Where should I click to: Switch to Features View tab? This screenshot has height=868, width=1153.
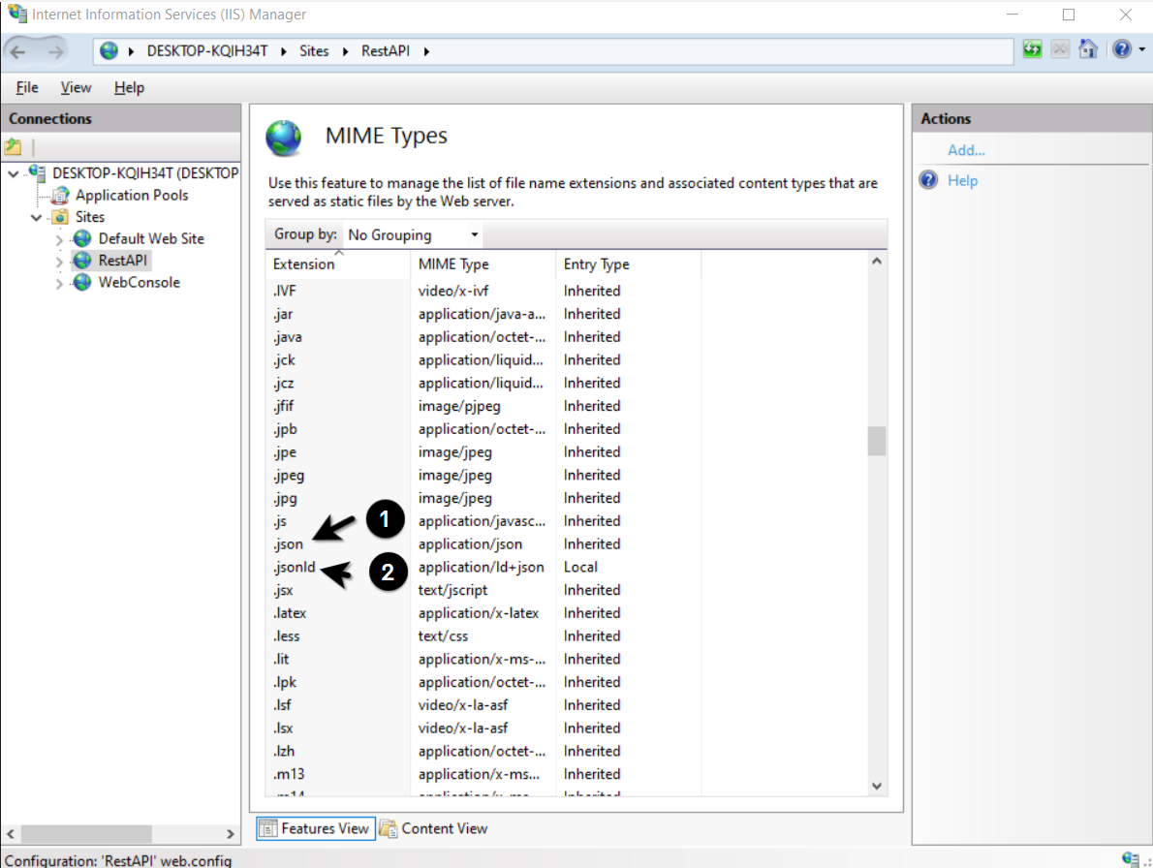[316, 828]
